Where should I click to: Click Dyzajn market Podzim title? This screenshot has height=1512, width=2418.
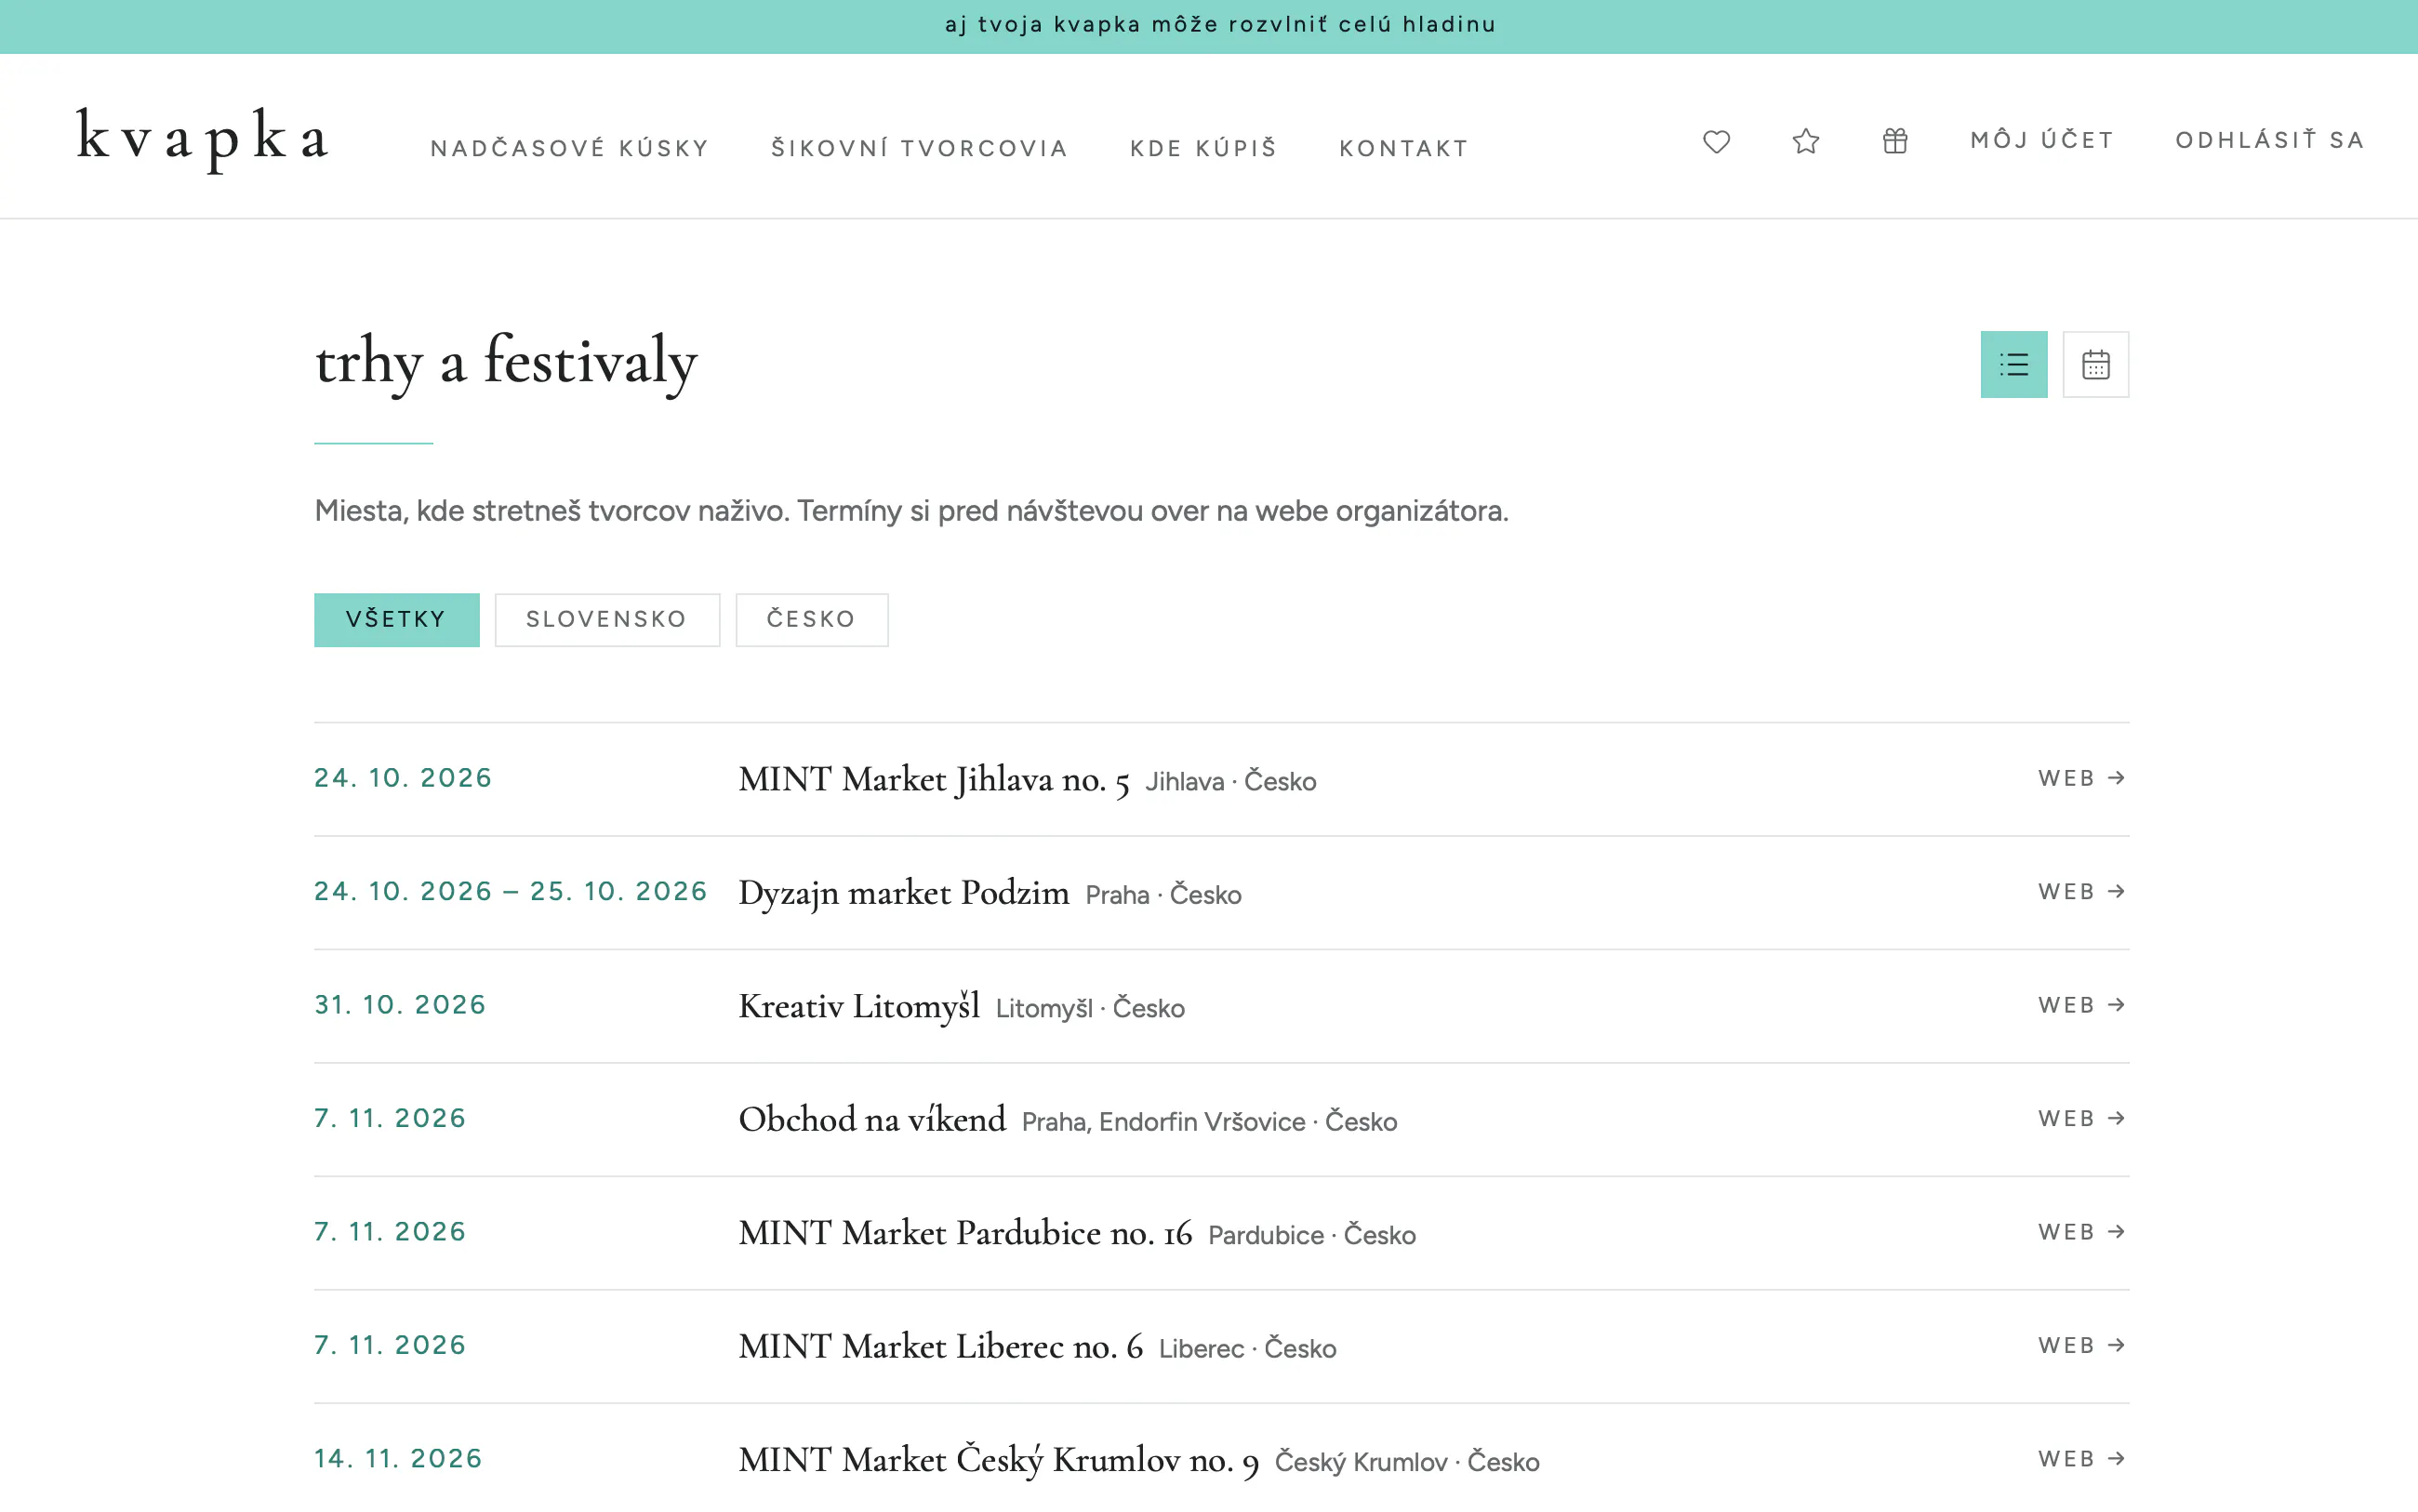(904, 892)
